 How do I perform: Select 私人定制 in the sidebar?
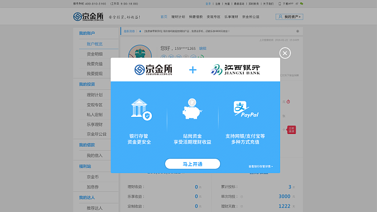coord(95,115)
